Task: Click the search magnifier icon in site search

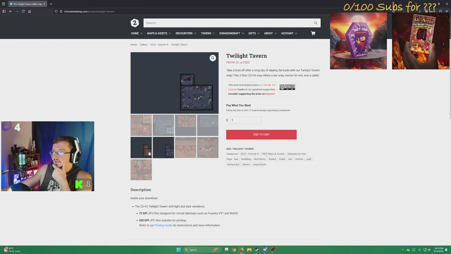Action: (315, 23)
